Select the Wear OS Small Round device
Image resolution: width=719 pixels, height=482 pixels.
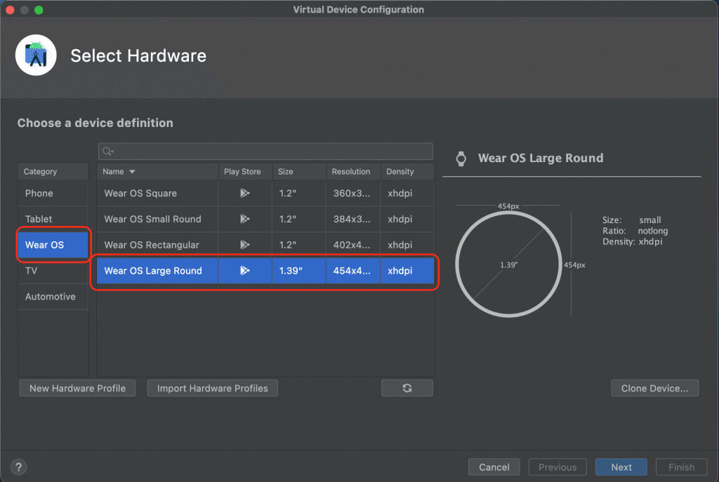click(x=265, y=219)
